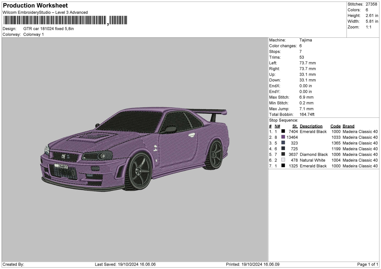Click the Colors value 6 in header
The height and width of the screenshot is (269, 381).
coord(367,10)
